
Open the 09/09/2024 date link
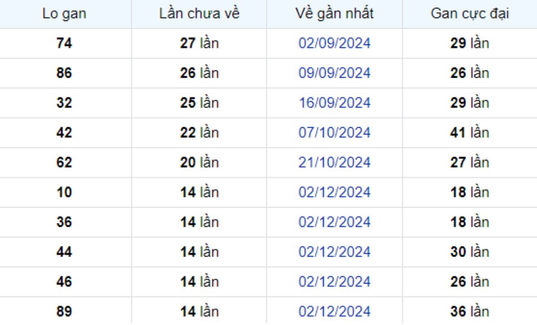[x=334, y=73]
